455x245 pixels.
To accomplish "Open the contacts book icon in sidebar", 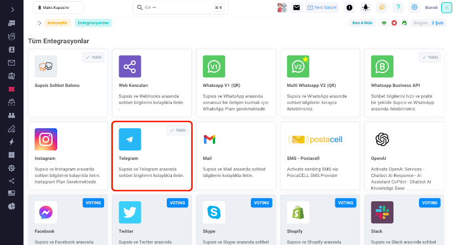I will pyautogui.click(x=12, y=50).
